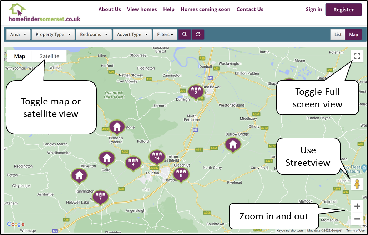Image resolution: width=368 pixels, height=235 pixels.
Task: Open Keyboard shortcuts link on map
Action: 290,231
